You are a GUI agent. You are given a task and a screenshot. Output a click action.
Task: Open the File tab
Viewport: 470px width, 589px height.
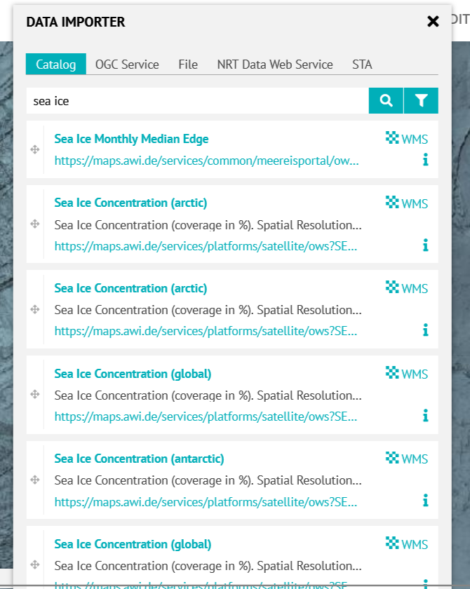(188, 65)
